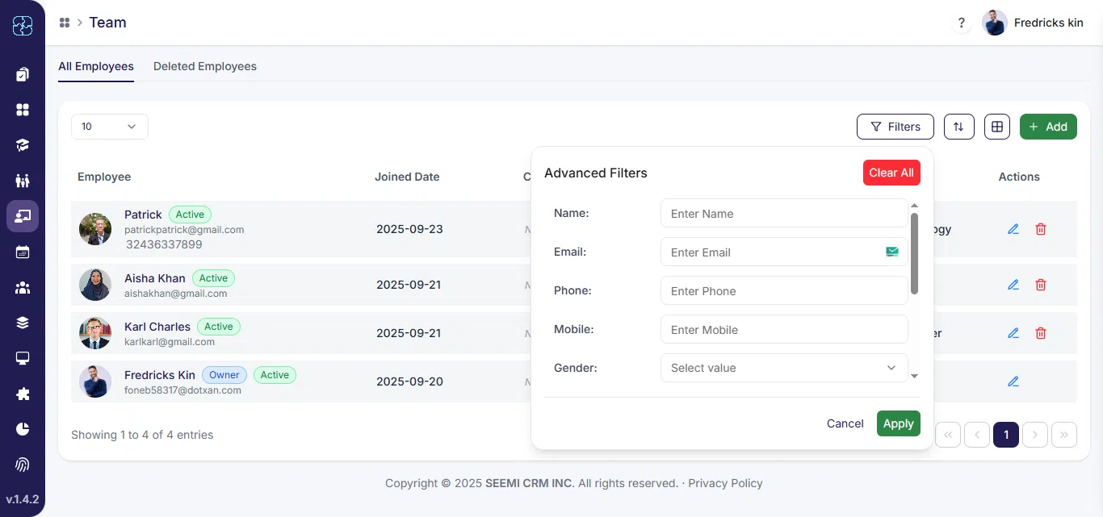The height and width of the screenshot is (517, 1103).
Task: Edit Patrick's employee record
Action: click(x=1013, y=229)
